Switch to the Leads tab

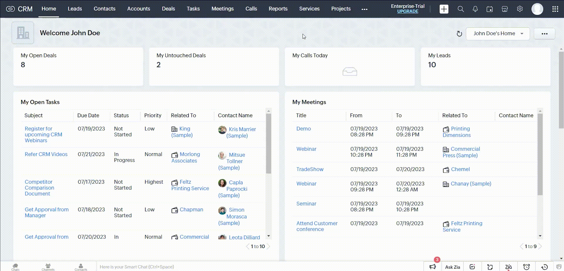pyautogui.click(x=75, y=9)
